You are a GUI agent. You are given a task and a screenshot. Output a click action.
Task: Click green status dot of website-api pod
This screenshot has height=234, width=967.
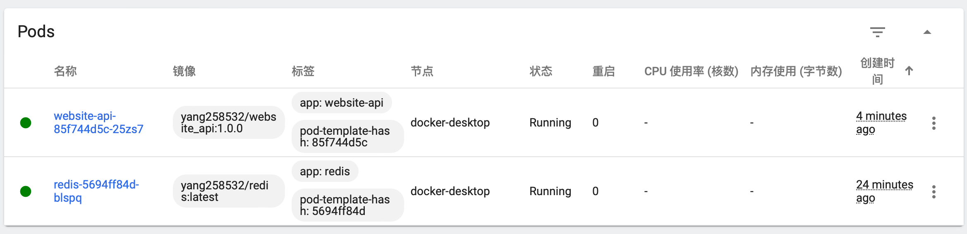26,123
